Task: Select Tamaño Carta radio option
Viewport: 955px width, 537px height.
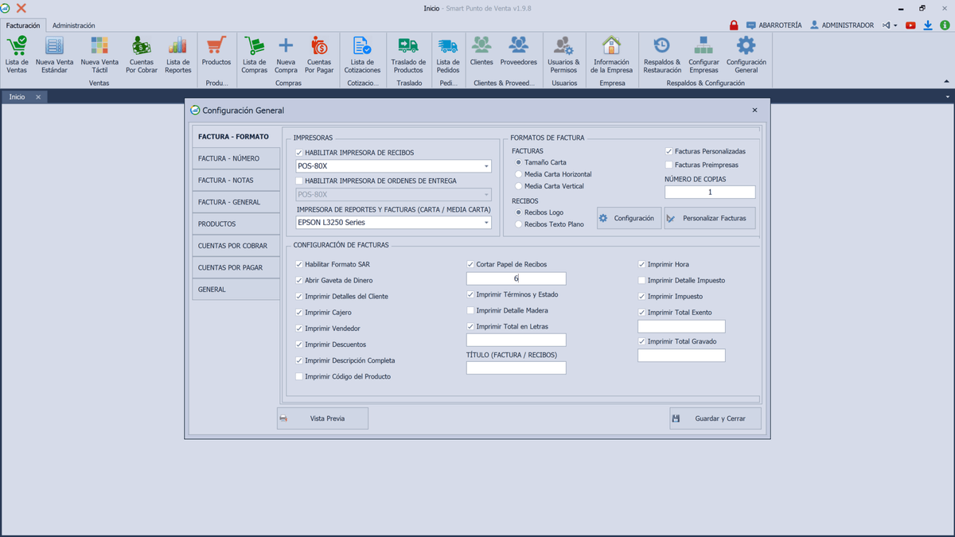Action: coord(519,162)
